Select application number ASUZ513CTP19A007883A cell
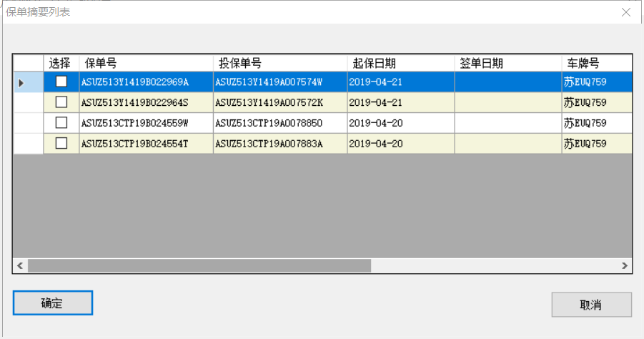 tap(280, 144)
